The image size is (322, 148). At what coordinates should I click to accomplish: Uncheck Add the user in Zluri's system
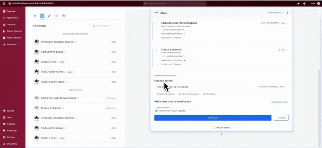[157, 111]
